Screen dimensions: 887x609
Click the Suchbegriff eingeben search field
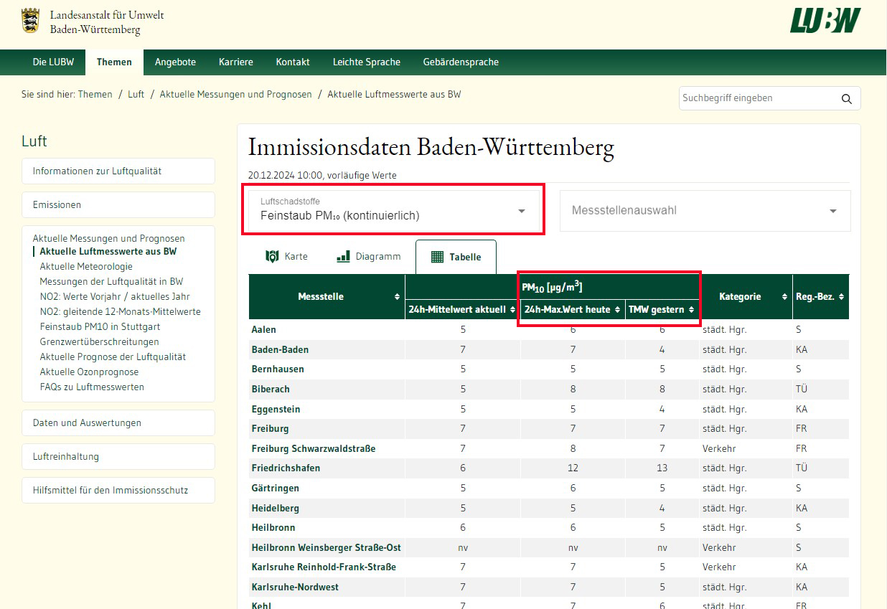[758, 98]
